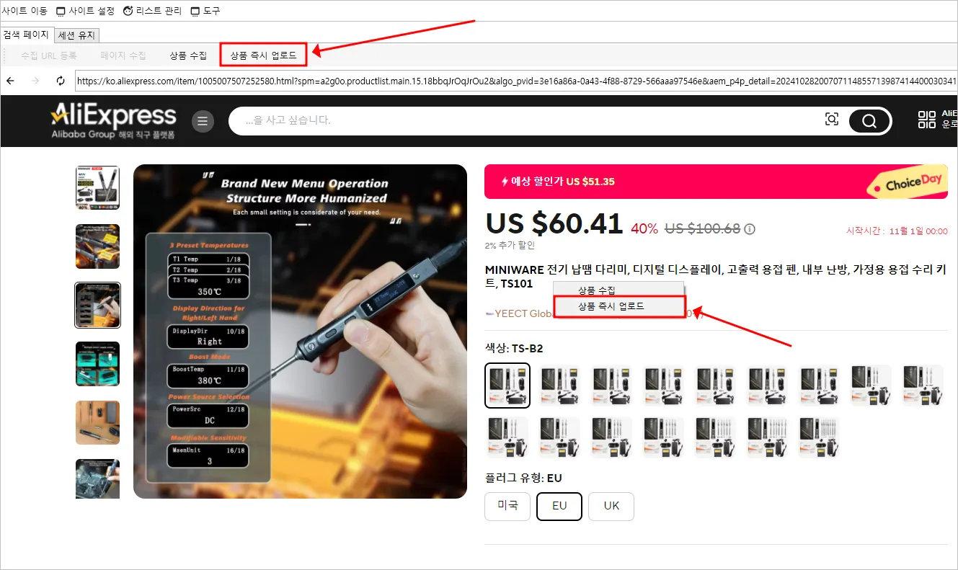Open the highlighted menu operation thumbnail
Image resolution: width=958 pixels, height=570 pixels.
[x=97, y=306]
